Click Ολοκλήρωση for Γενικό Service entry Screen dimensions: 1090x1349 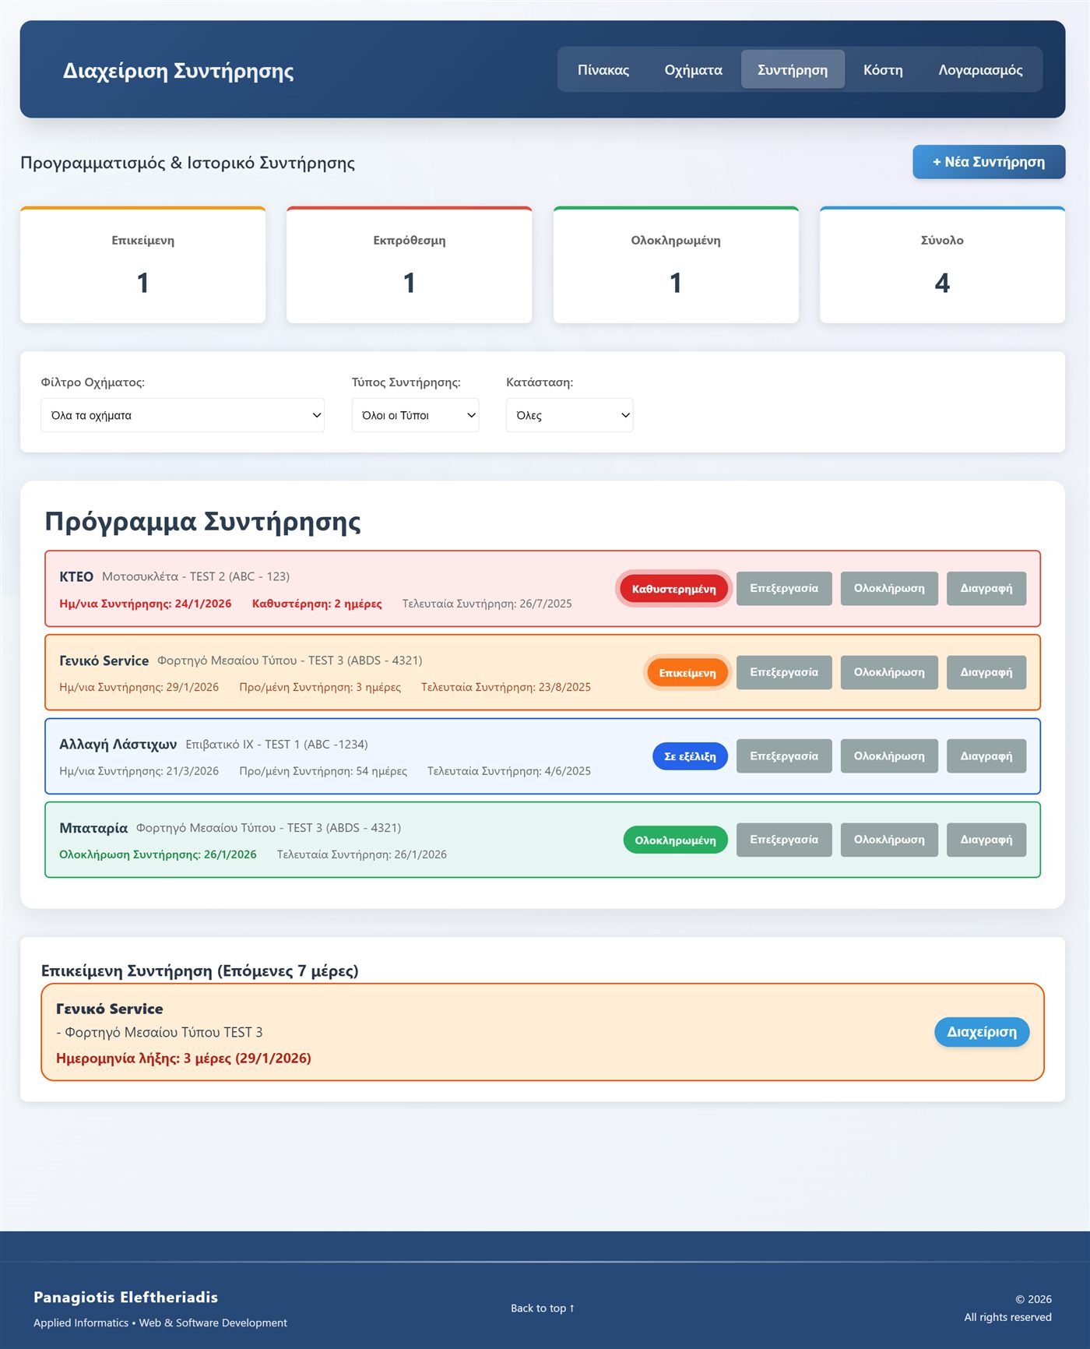(x=889, y=672)
